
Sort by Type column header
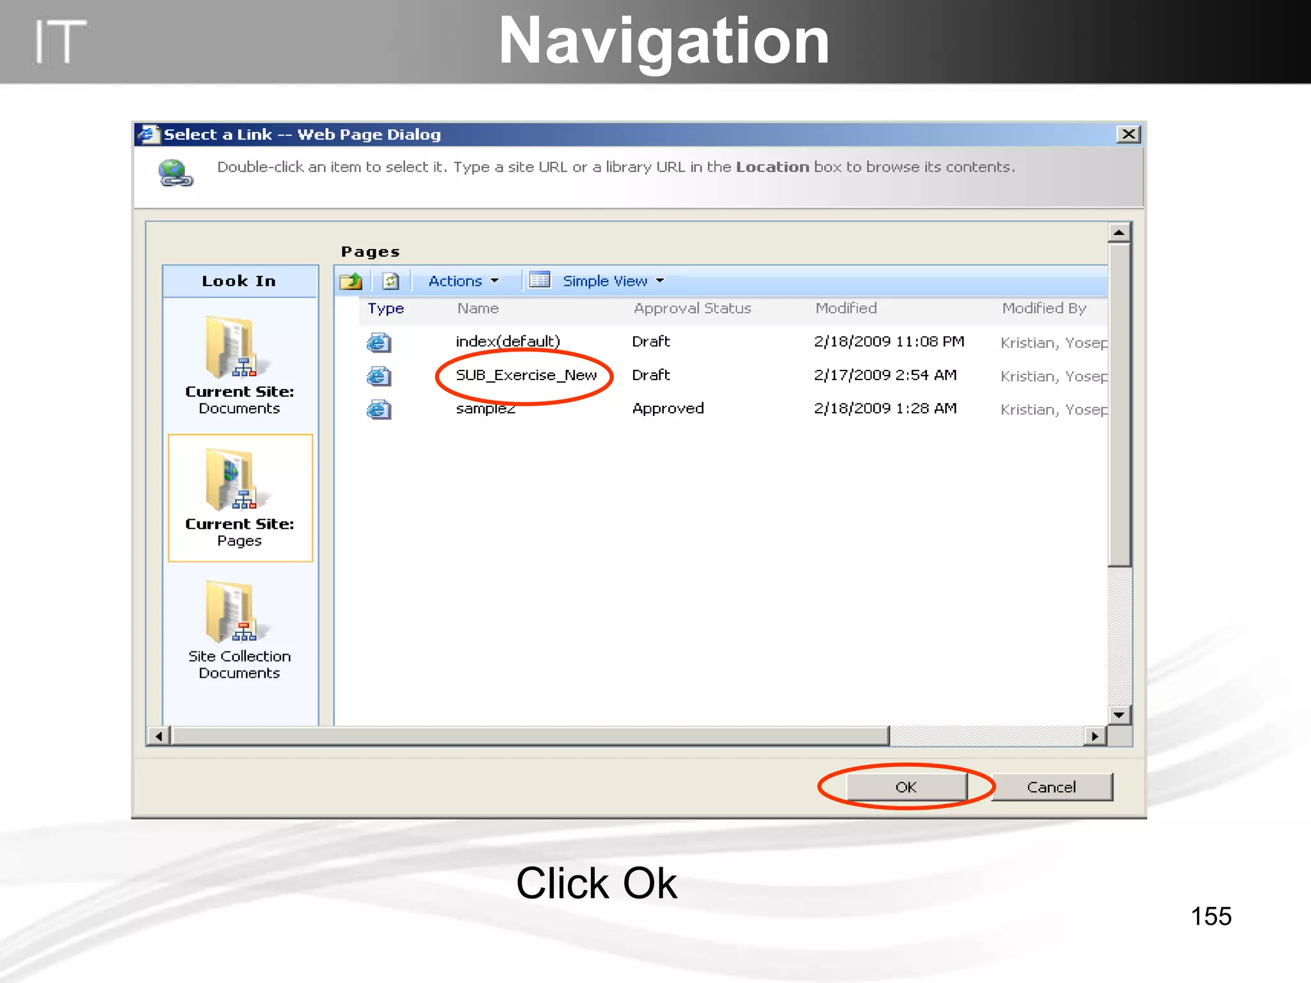coord(385,308)
